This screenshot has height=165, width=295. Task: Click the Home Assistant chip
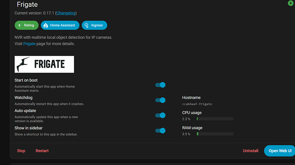60,25
